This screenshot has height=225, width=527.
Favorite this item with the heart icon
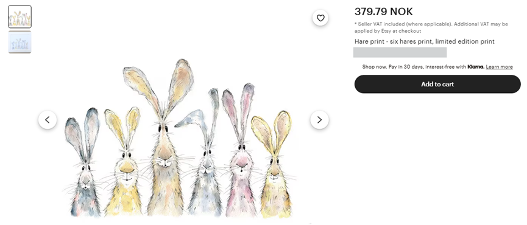click(320, 18)
